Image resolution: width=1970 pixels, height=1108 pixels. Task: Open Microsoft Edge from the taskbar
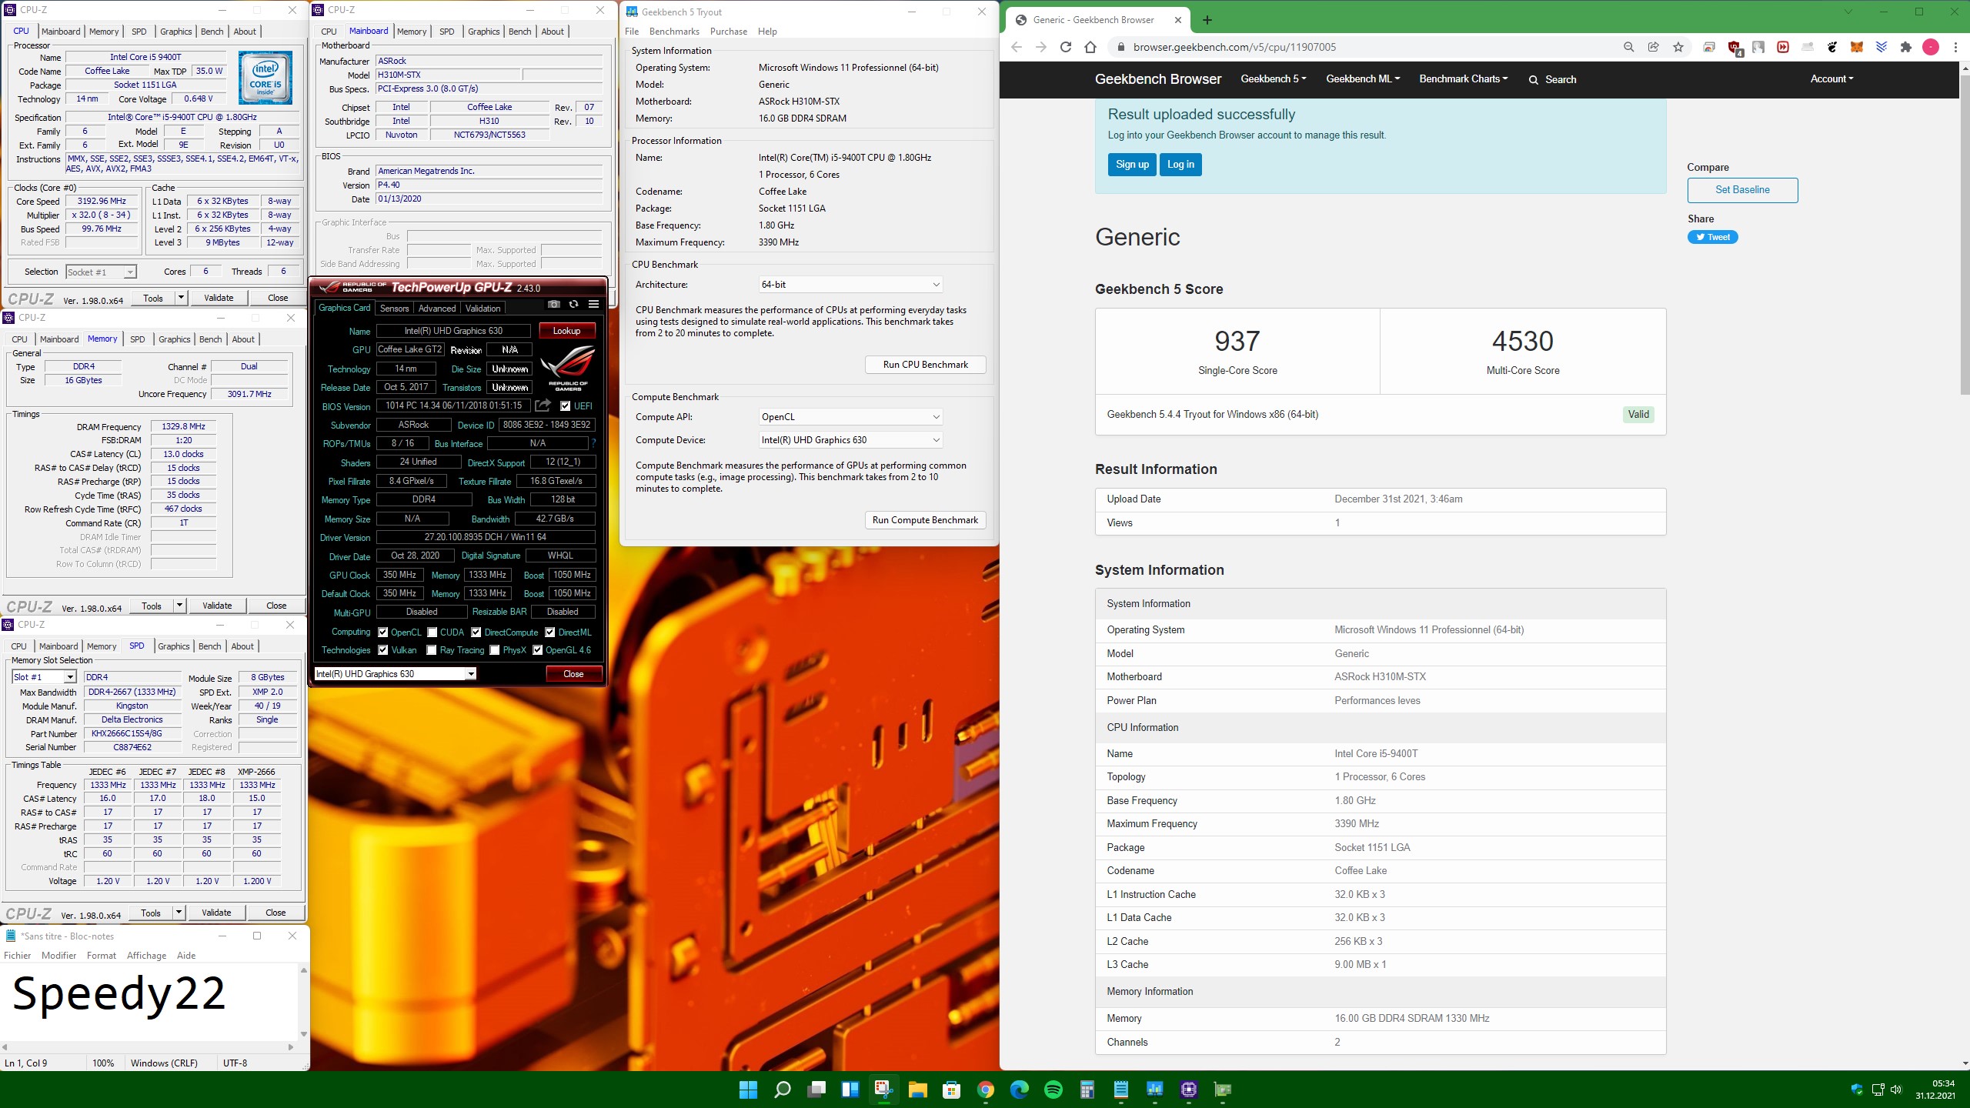pos(1020,1090)
